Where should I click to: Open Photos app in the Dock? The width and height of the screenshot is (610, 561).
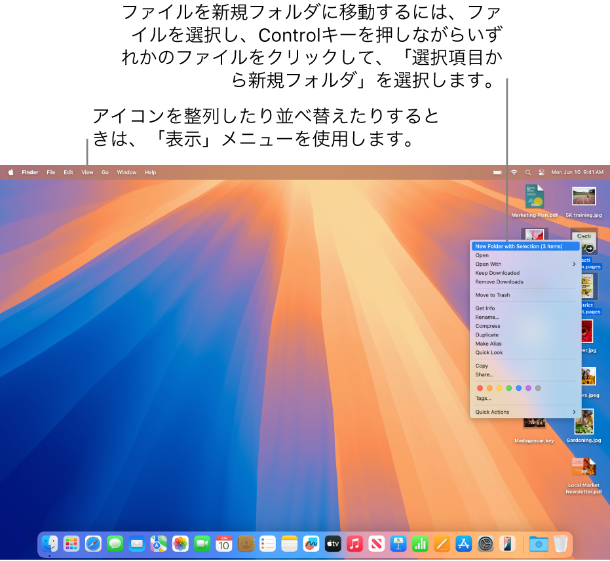click(181, 544)
